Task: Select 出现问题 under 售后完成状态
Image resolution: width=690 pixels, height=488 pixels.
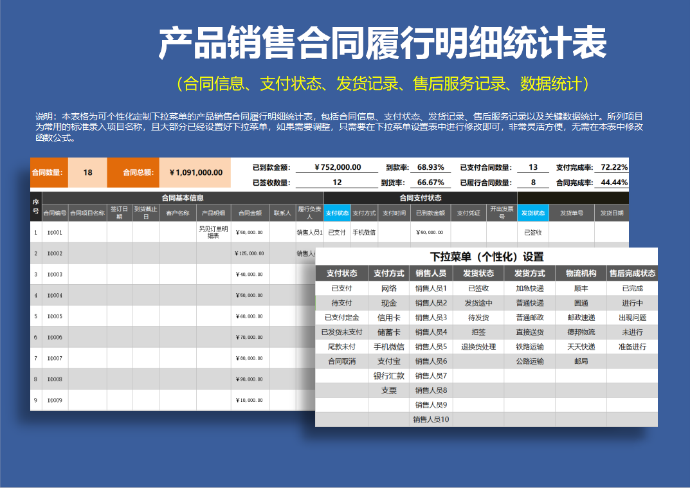Action: pyautogui.click(x=632, y=318)
